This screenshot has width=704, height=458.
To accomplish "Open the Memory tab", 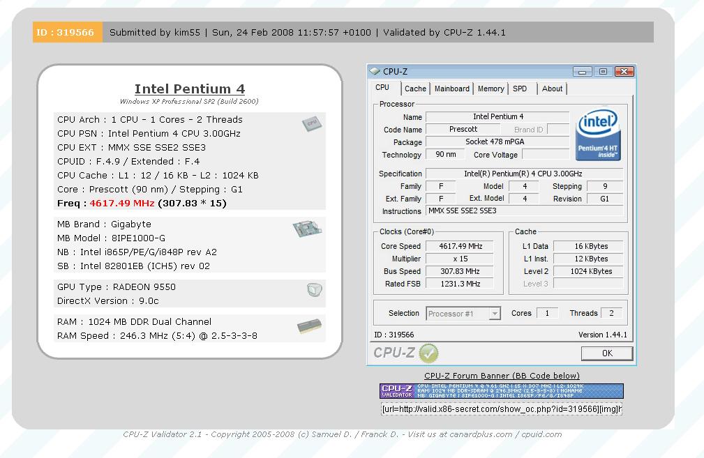I will pyautogui.click(x=490, y=89).
